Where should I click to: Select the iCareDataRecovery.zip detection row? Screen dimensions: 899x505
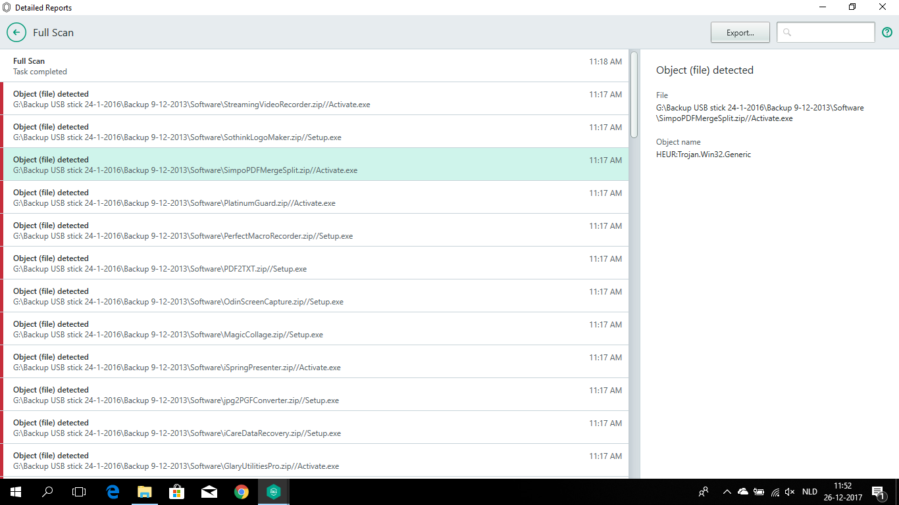click(315, 427)
